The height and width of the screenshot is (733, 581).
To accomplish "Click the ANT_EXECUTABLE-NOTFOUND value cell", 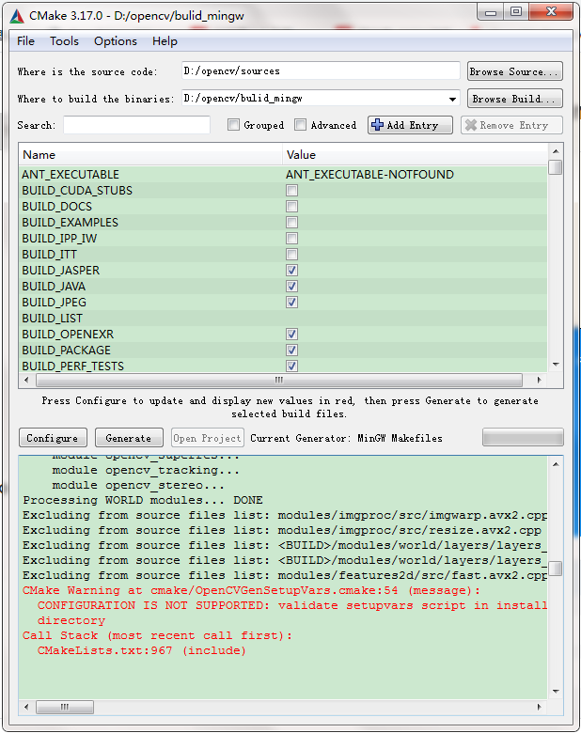I will click(369, 175).
